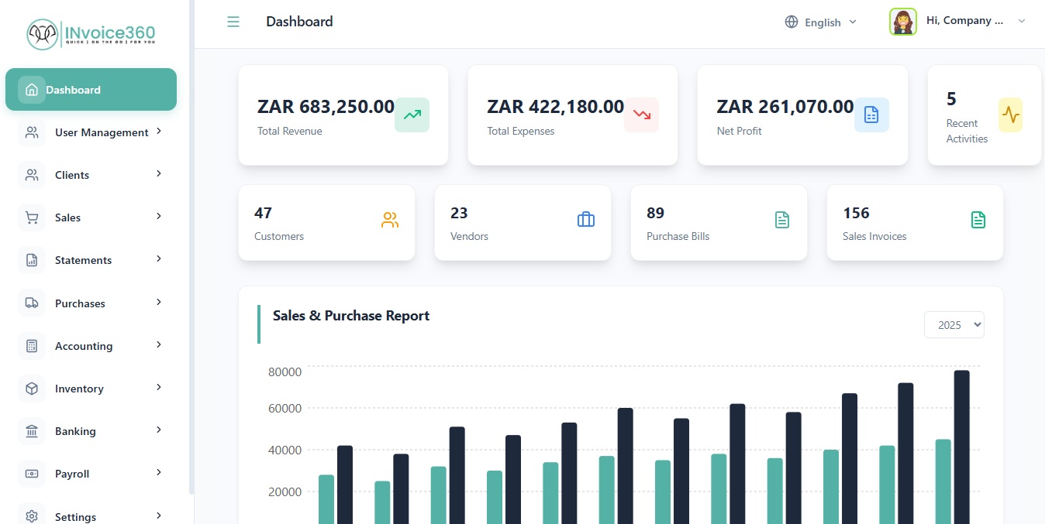The height and width of the screenshot is (524, 1045).
Task: Click the Recent Activities activity icon
Action: point(1011,115)
